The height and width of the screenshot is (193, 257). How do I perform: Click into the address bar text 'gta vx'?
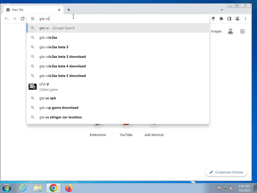(x=44, y=19)
